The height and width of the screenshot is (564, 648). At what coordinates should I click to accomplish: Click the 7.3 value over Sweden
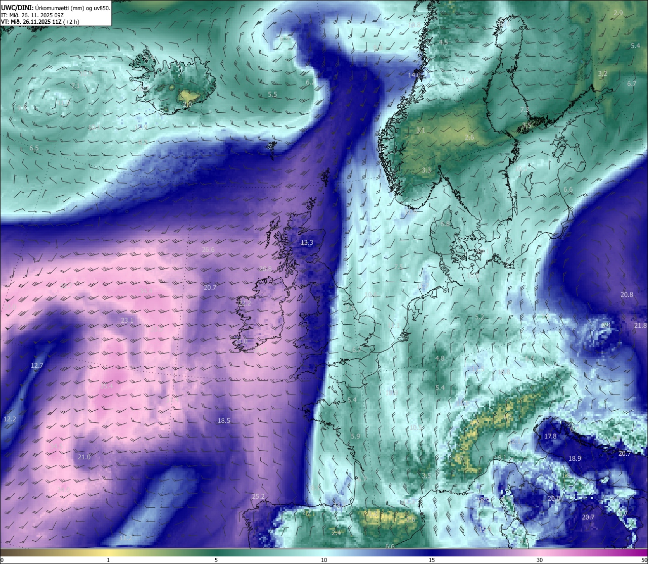[x=524, y=109]
